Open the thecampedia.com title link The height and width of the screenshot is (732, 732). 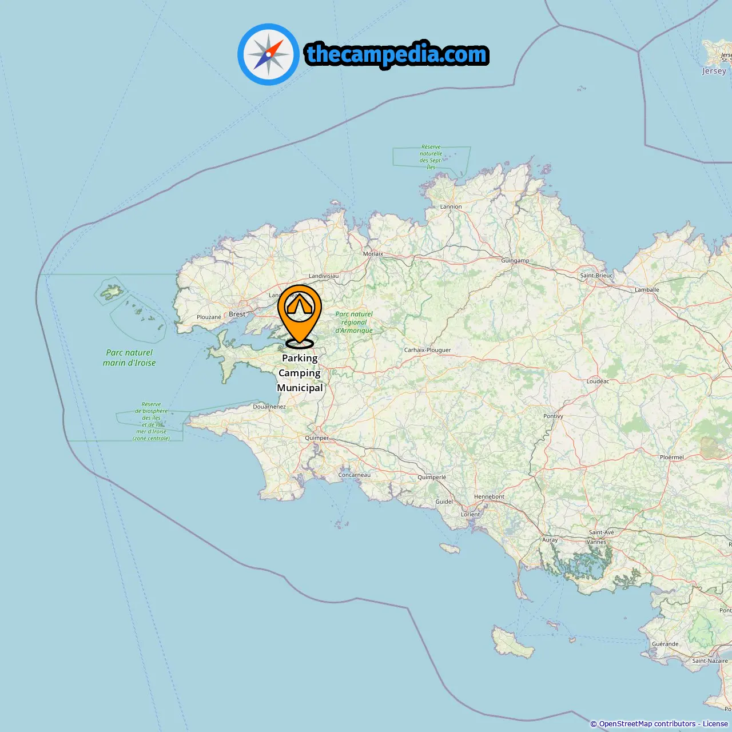[397, 54]
